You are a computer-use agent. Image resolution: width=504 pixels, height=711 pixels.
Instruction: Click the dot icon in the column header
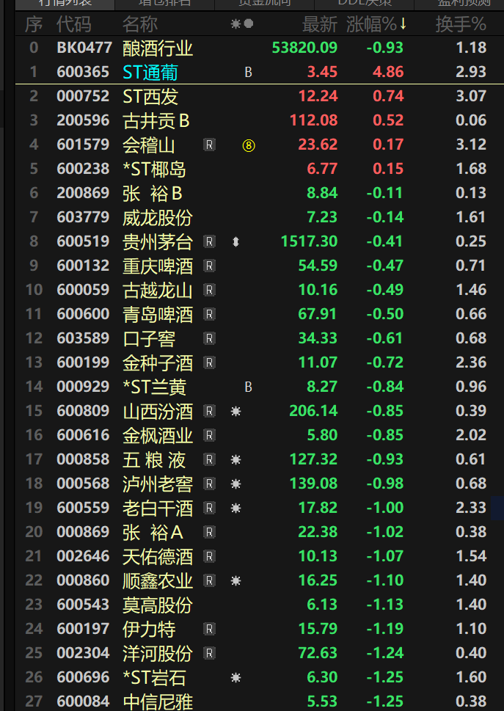(249, 23)
